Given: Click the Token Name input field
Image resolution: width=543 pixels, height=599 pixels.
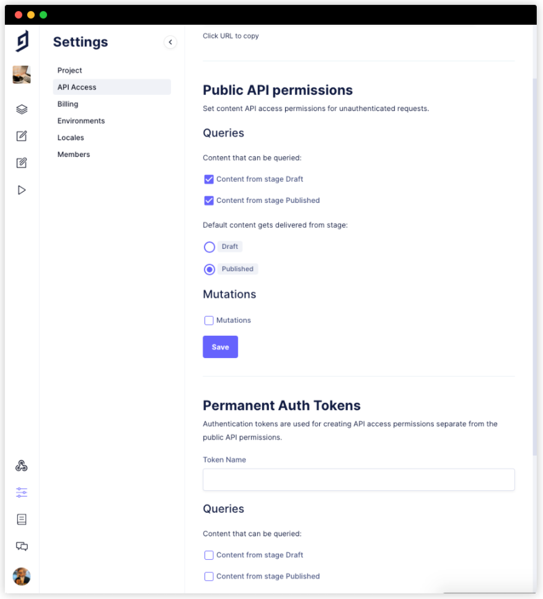Looking at the screenshot, I should tap(358, 479).
